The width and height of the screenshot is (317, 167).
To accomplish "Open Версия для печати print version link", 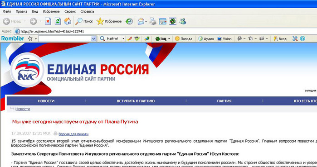I will click(x=73, y=134).
